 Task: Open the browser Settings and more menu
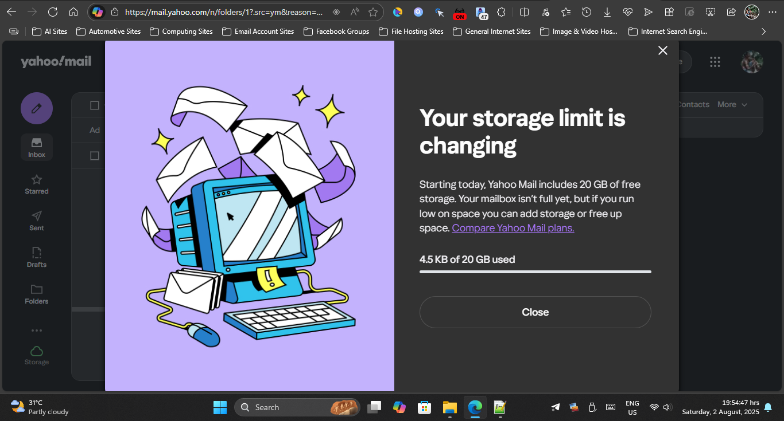(772, 12)
